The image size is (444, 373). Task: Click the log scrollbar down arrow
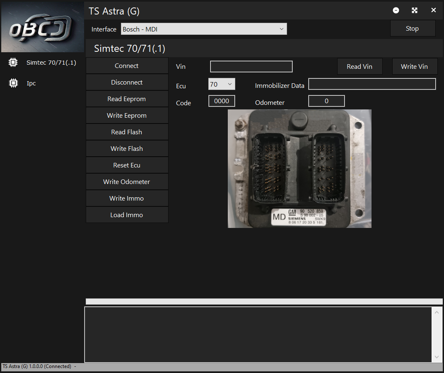(x=437, y=357)
